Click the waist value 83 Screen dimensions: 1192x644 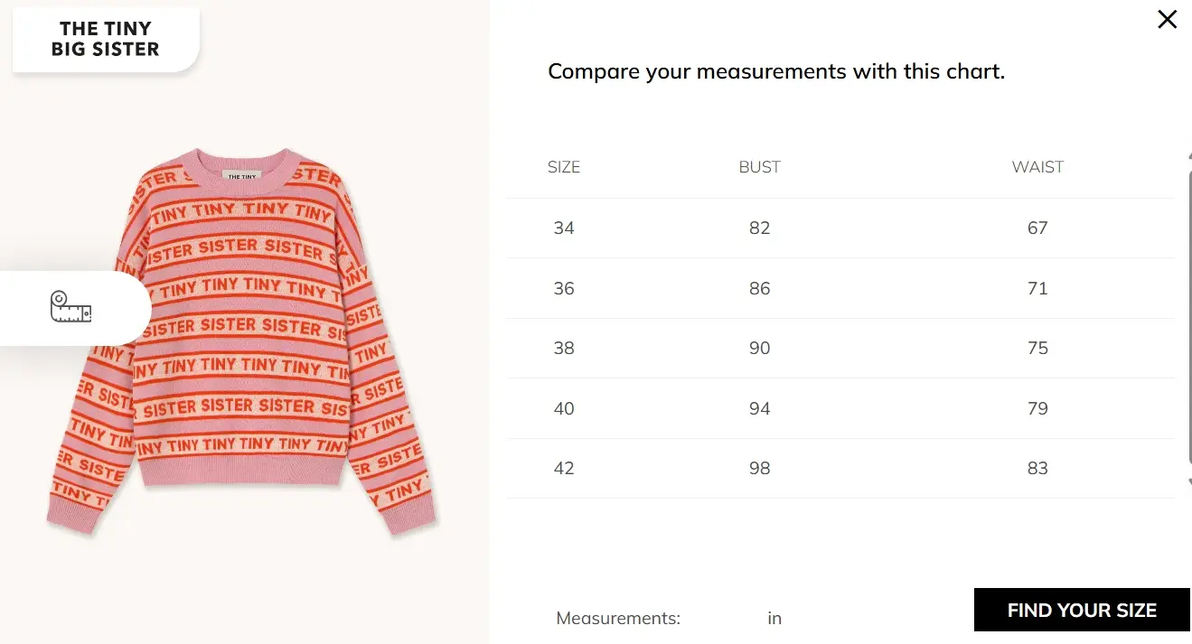pyautogui.click(x=1037, y=469)
